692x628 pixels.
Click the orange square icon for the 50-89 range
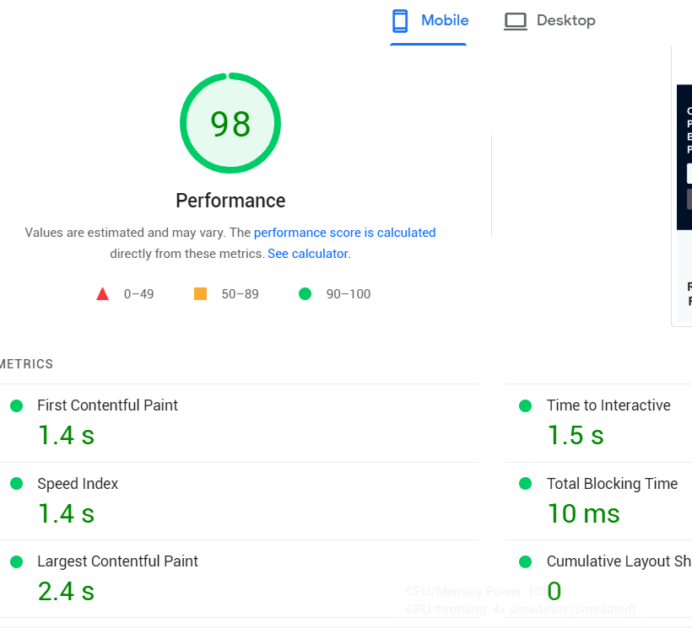pyautogui.click(x=200, y=293)
